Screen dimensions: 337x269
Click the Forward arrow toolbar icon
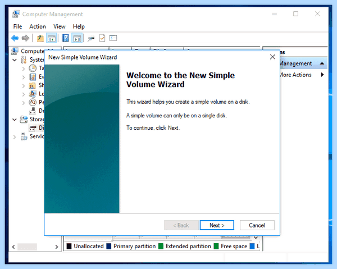point(25,38)
